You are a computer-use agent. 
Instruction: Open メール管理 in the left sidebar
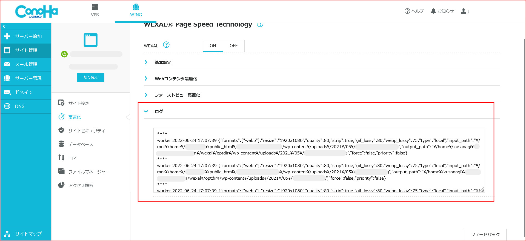[26, 64]
